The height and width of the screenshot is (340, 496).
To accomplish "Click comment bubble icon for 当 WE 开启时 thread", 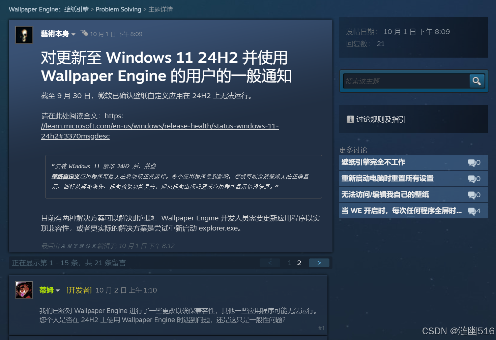I will click(x=472, y=211).
